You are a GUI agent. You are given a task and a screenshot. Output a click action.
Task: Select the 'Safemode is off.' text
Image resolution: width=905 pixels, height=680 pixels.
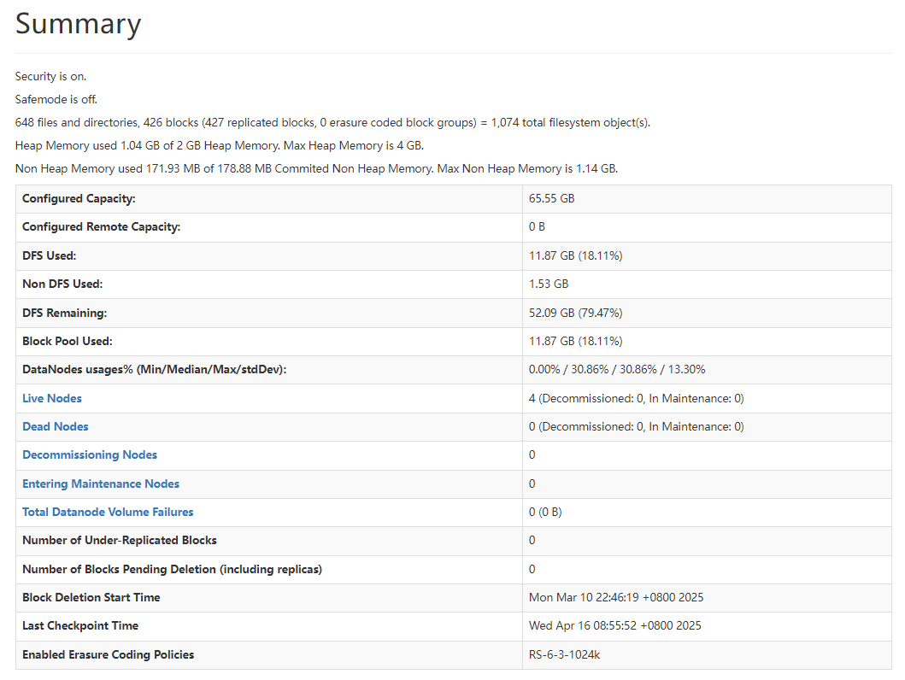pyautogui.click(x=56, y=100)
